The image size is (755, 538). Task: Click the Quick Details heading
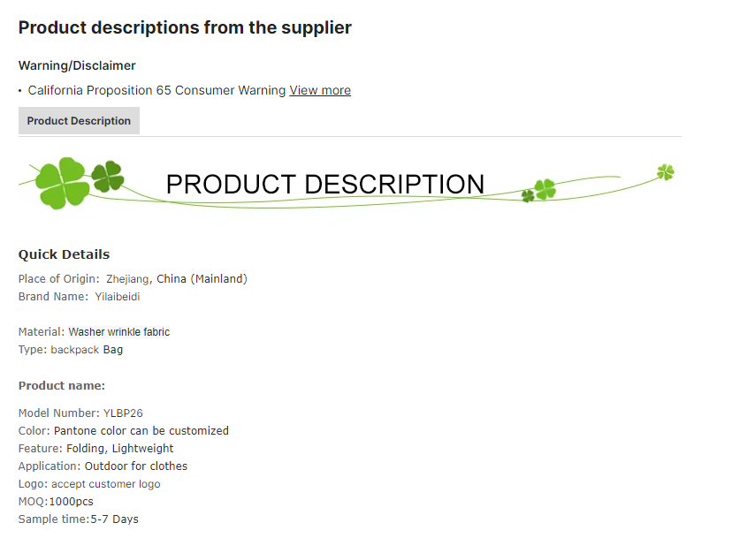tap(64, 254)
